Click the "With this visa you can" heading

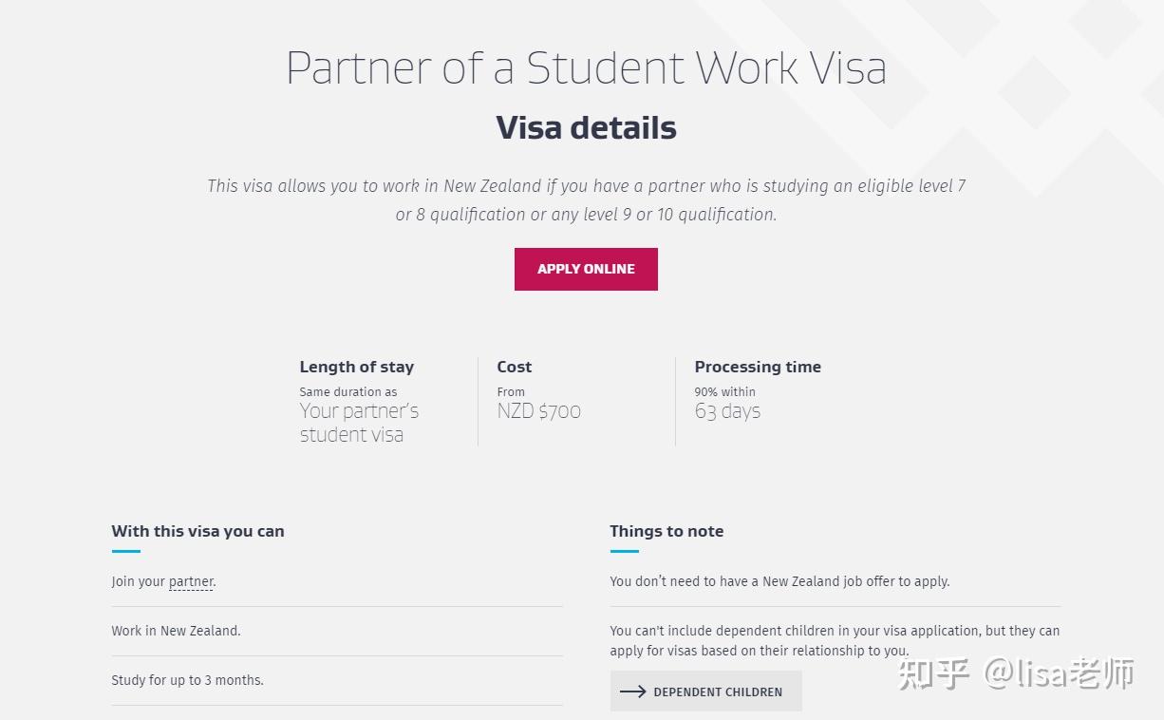tap(197, 531)
